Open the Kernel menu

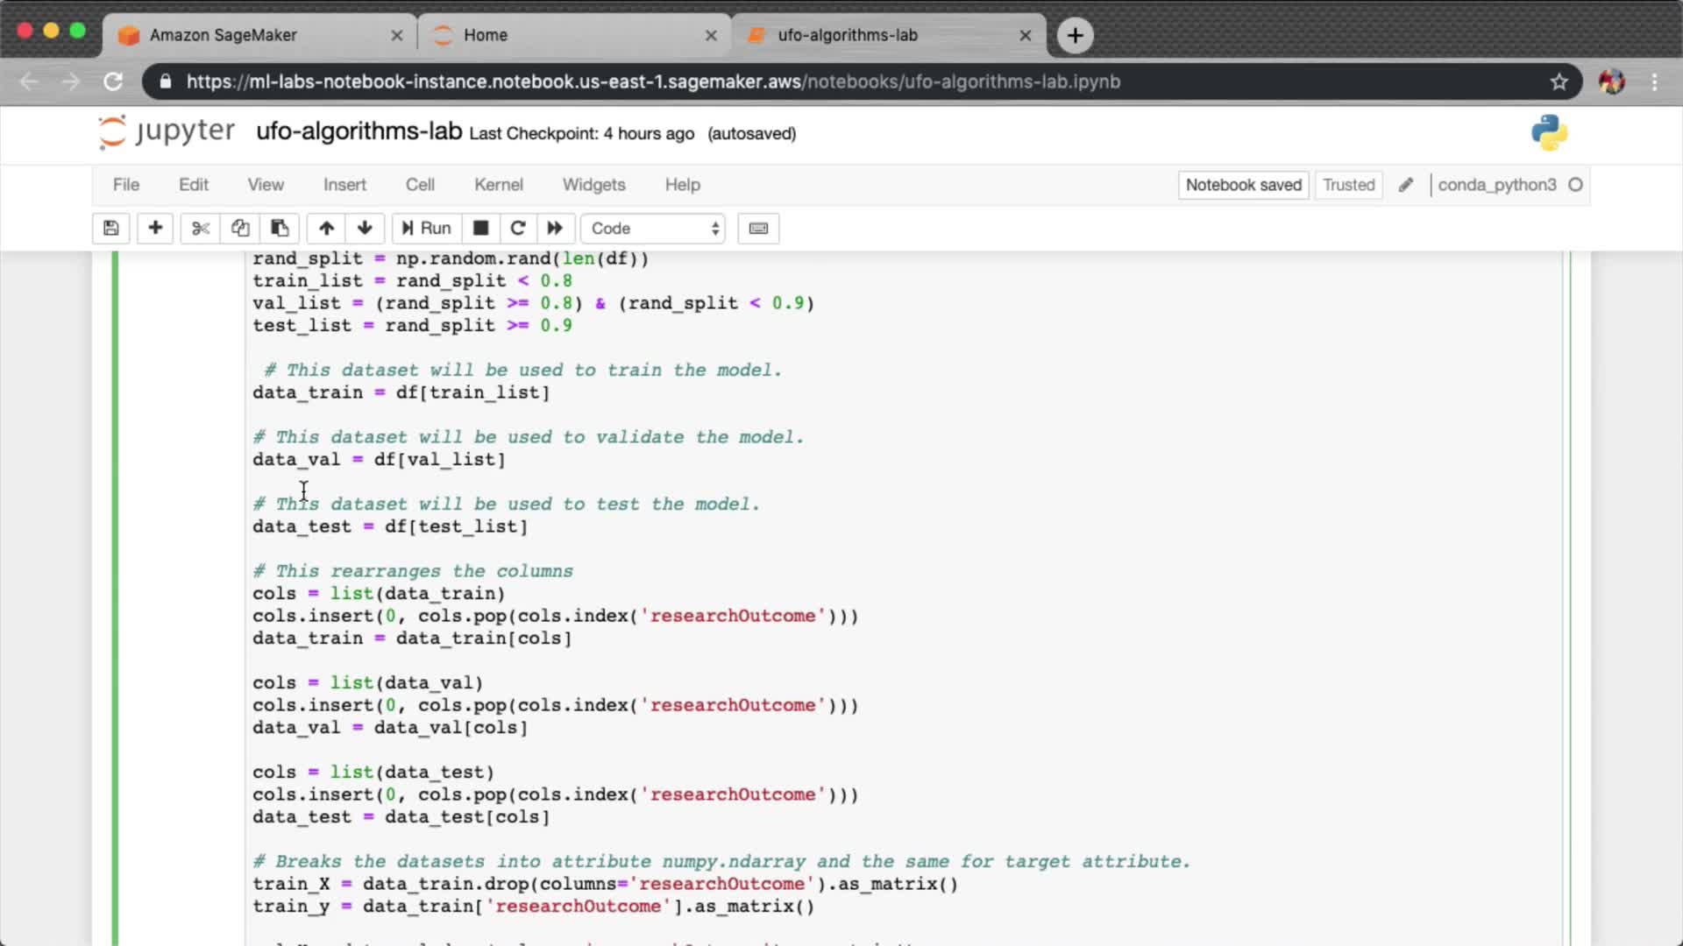click(x=498, y=185)
